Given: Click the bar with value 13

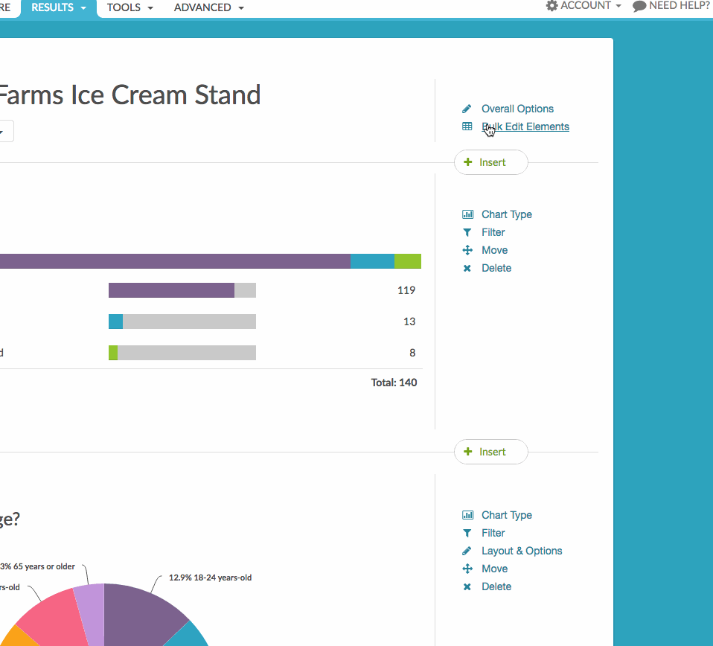Looking at the screenshot, I should 182,322.
